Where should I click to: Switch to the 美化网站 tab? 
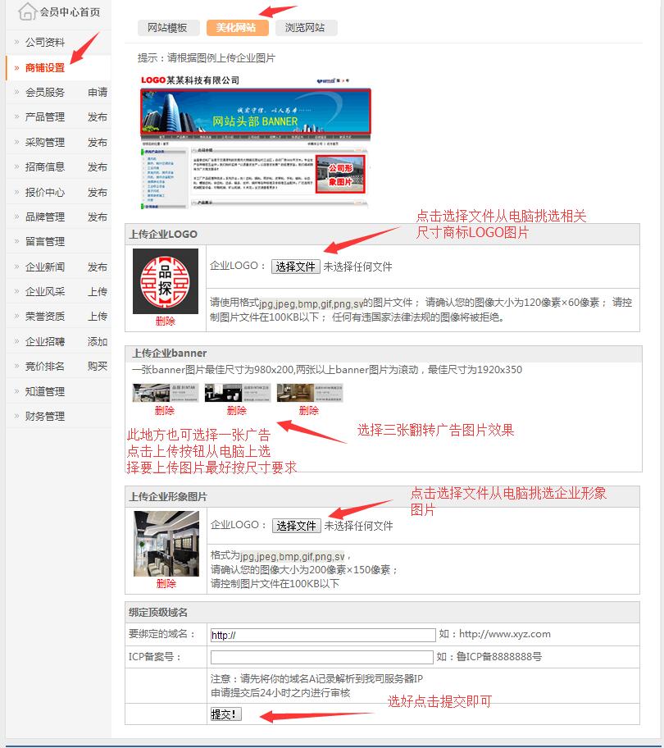click(x=236, y=28)
